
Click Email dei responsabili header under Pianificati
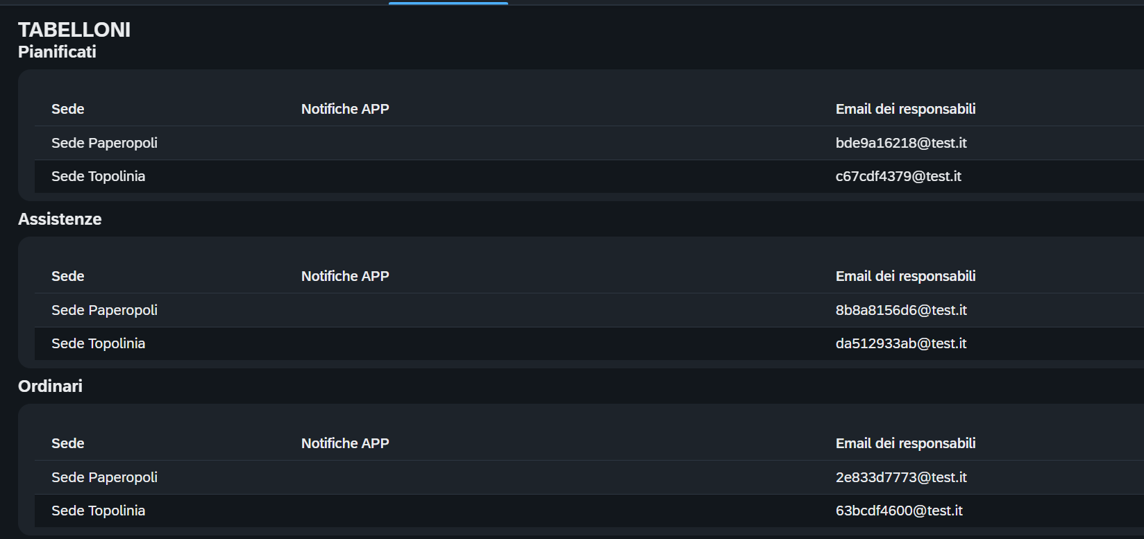905,109
